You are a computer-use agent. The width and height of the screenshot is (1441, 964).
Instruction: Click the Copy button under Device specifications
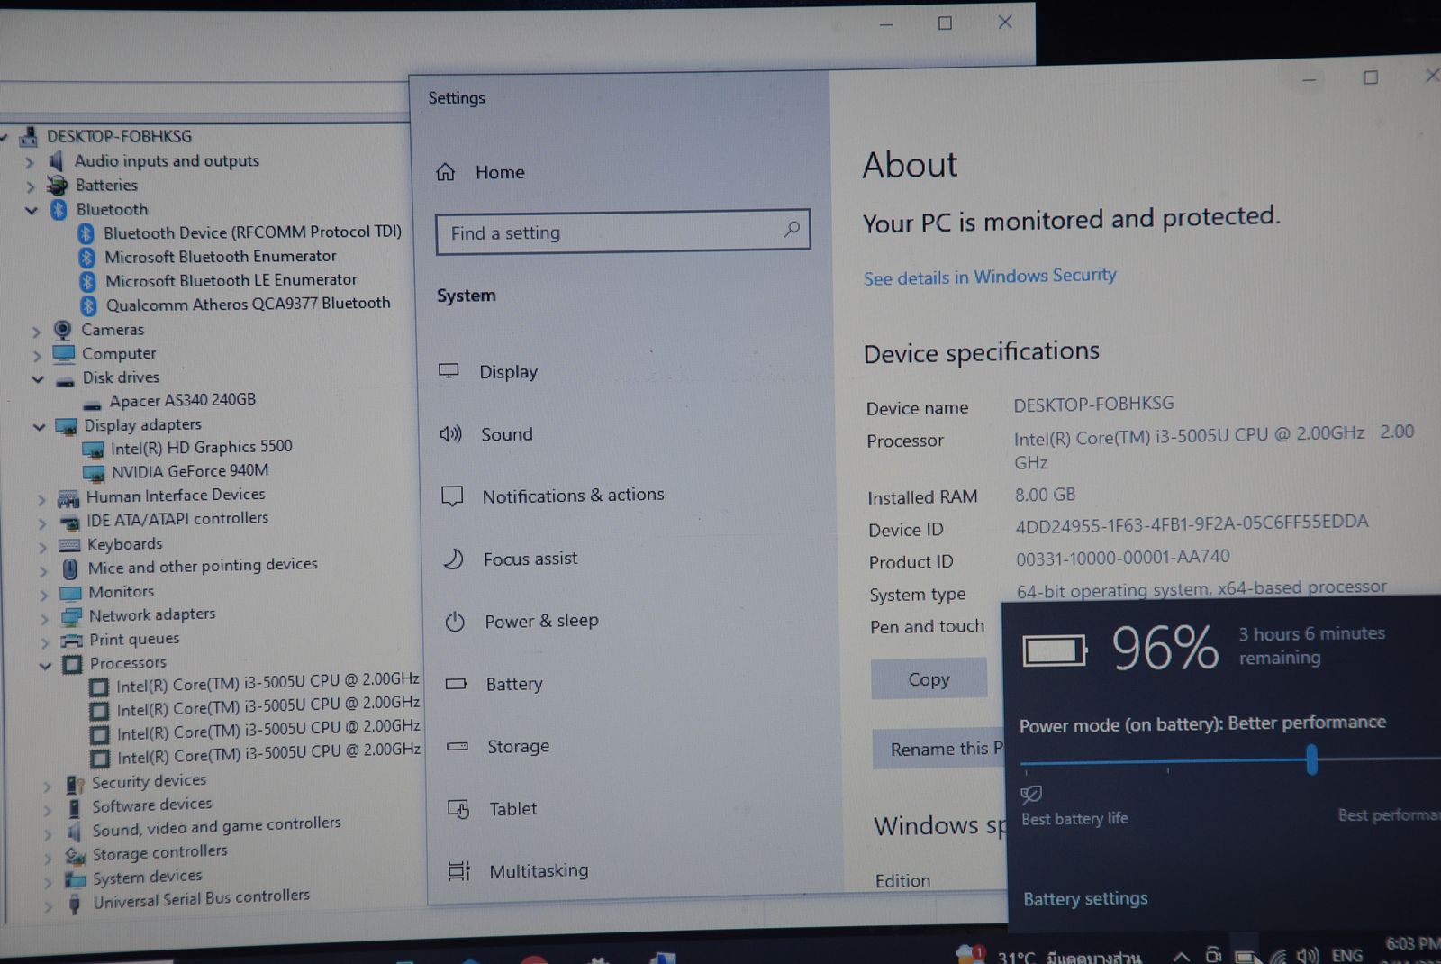click(x=929, y=679)
